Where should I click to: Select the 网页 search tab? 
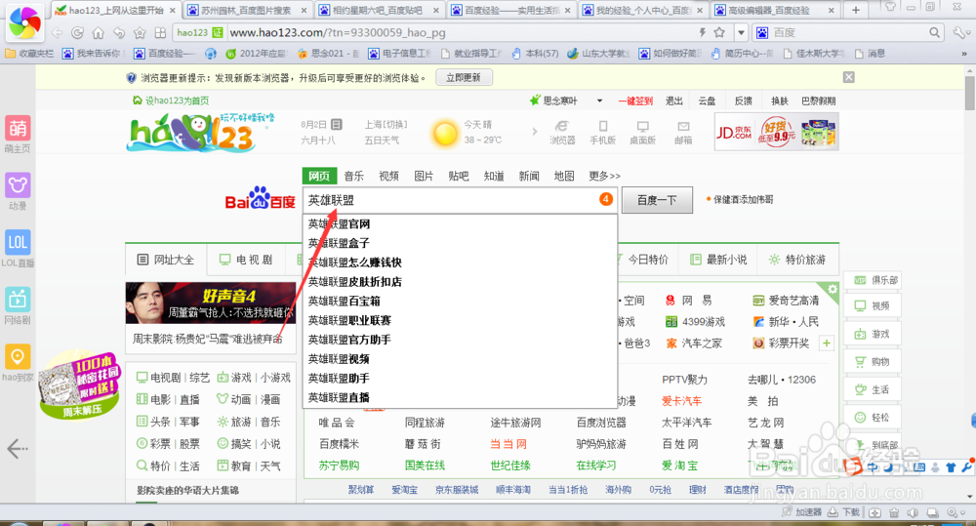click(319, 177)
